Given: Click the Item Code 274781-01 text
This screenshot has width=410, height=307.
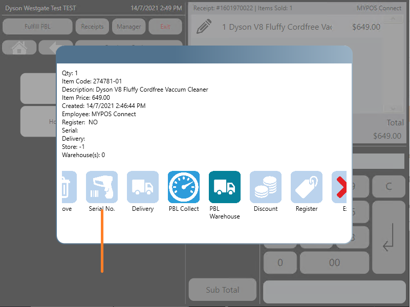Looking at the screenshot, I should pos(92,81).
